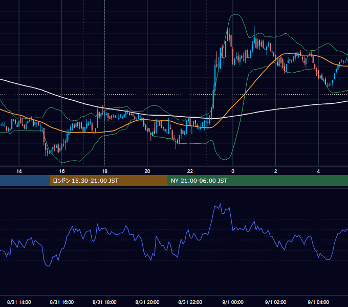Click the 16 hour axis label
The height and width of the screenshot is (307, 348).
[x=62, y=171]
